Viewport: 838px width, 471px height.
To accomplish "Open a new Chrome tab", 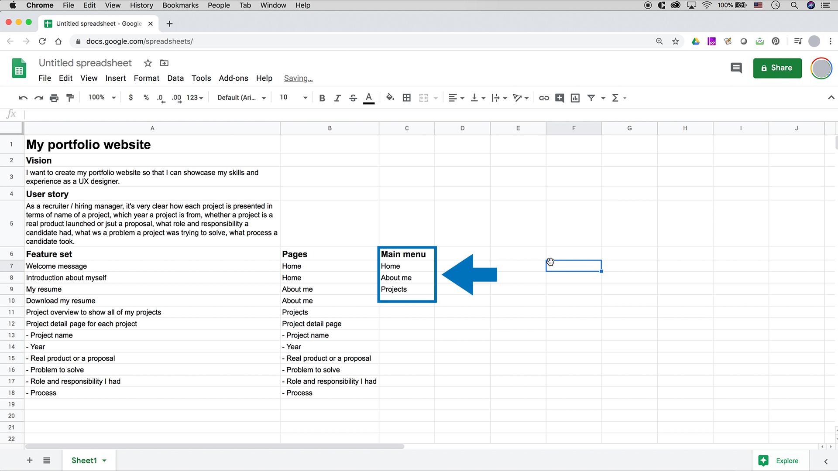I will point(170,24).
